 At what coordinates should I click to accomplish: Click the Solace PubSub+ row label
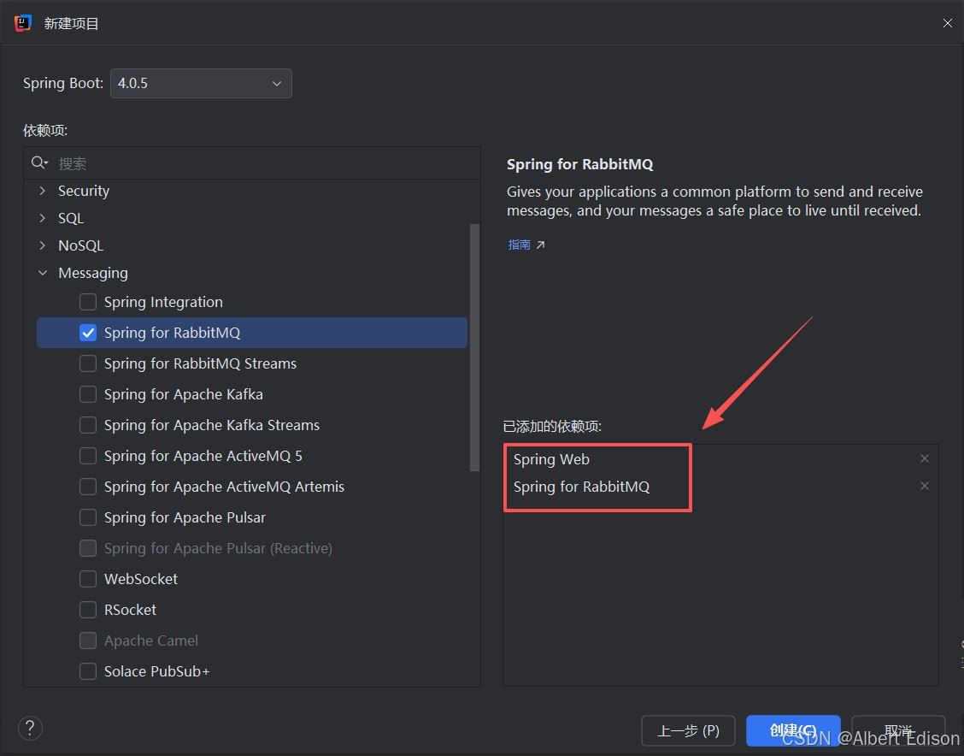click(156, 671)
